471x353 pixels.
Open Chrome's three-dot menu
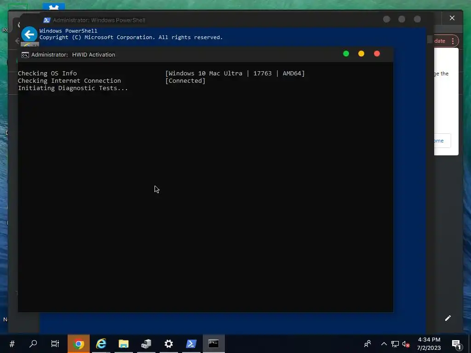(x=453, y=41)
